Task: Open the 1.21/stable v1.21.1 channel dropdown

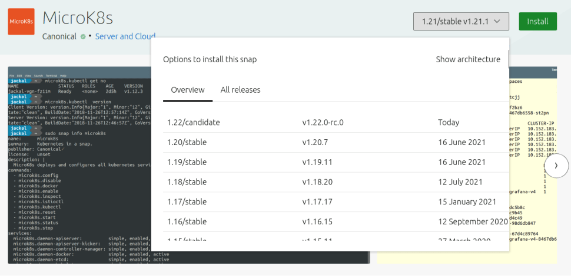Action: click(461, 21)
